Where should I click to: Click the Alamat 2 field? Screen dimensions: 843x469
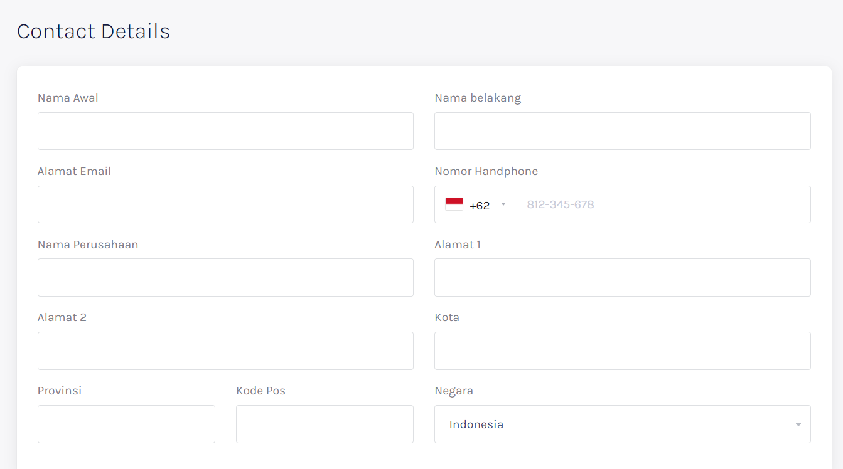coord(225,350)
